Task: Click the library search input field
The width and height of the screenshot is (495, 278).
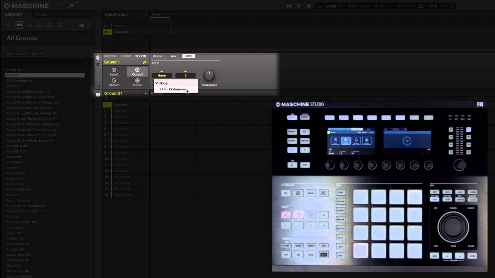Action: click(47, 62)
